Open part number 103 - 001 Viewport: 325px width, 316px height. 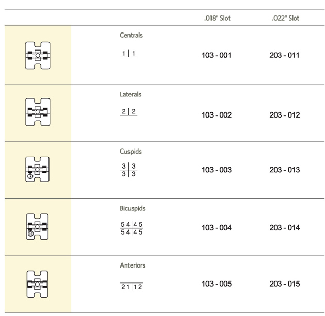pyautogui.click(x=216, y=55)
